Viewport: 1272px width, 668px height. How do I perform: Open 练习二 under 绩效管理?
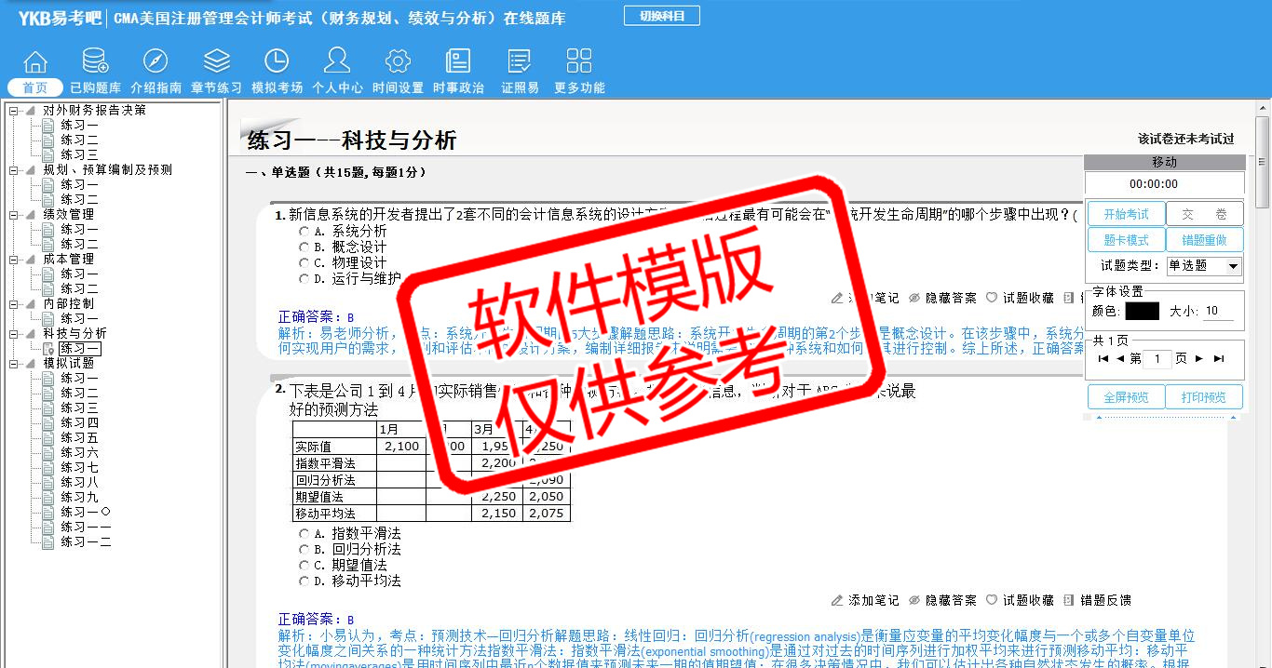coord(79,244)
